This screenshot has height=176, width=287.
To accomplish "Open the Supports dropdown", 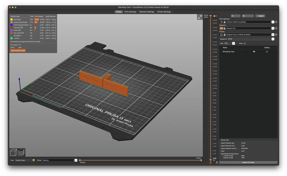I will [273, 39].
